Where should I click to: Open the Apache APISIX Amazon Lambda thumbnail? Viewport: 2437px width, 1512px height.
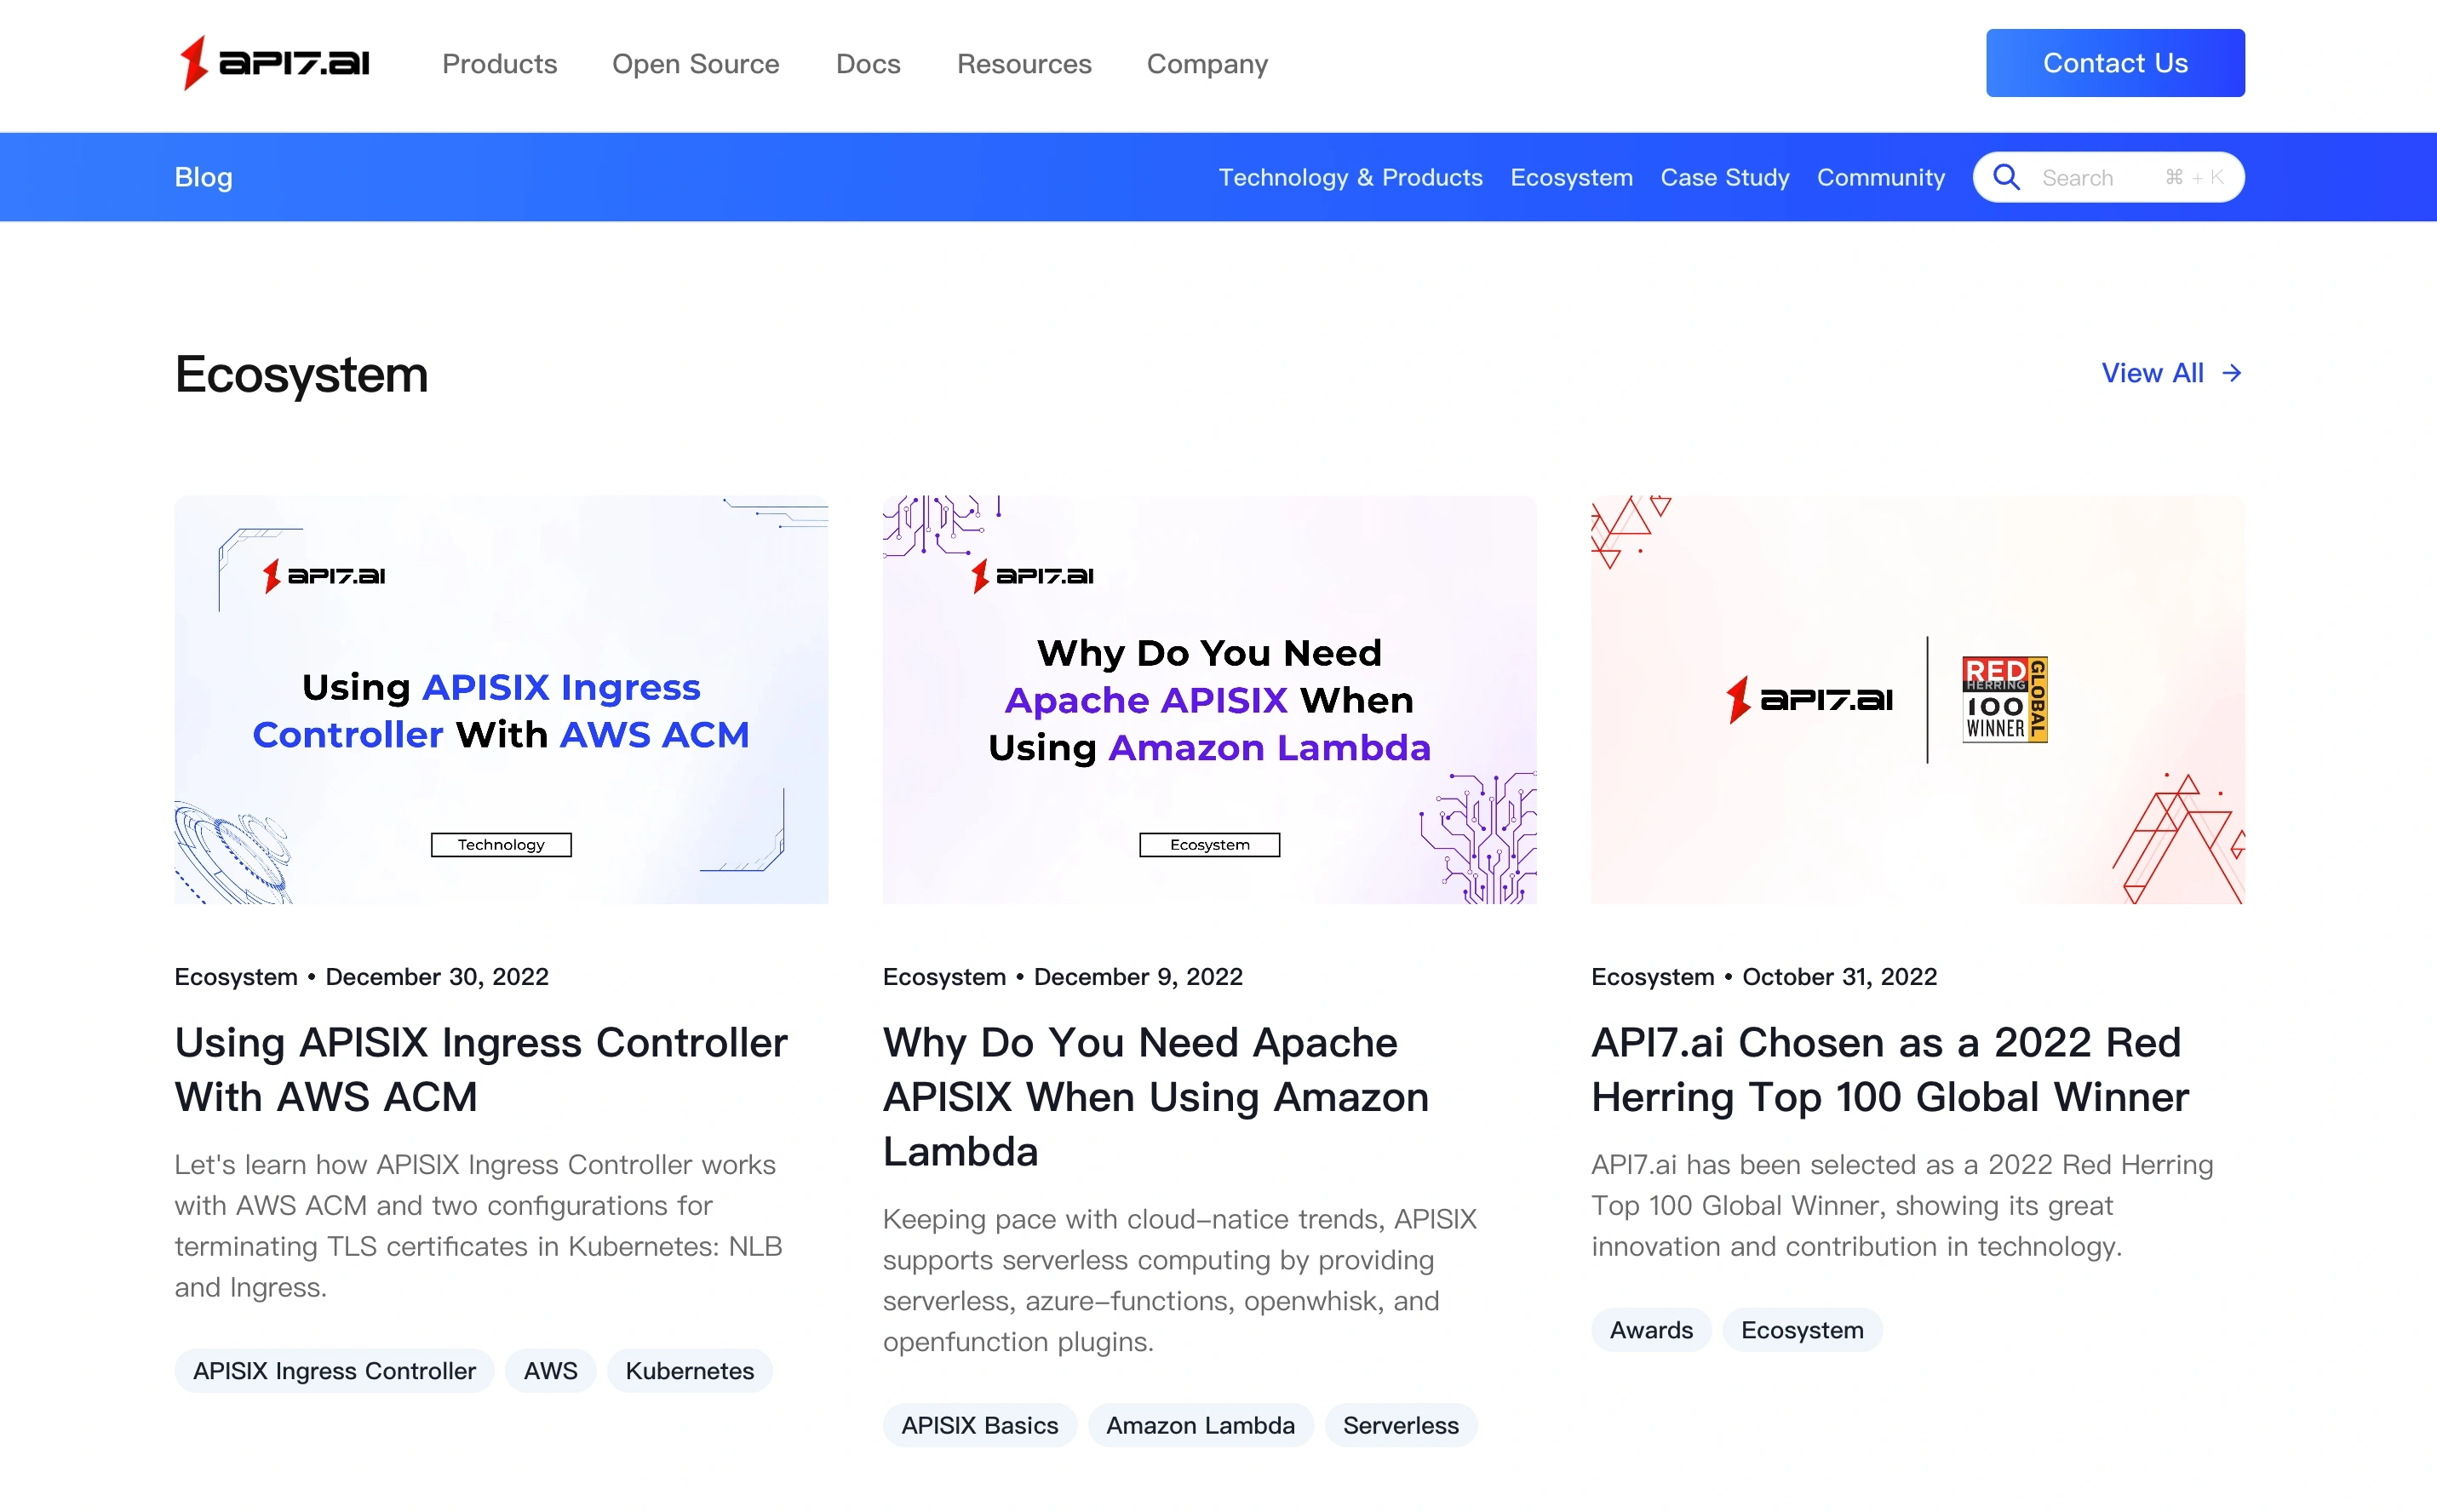click(x=1209, y=700)
